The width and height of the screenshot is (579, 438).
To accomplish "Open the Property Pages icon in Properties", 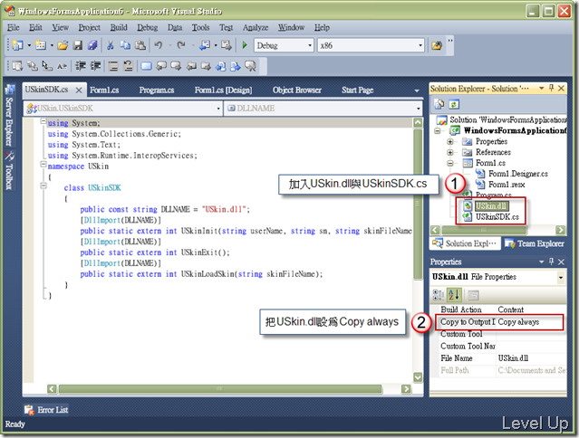I will click(x=473, y=295).
